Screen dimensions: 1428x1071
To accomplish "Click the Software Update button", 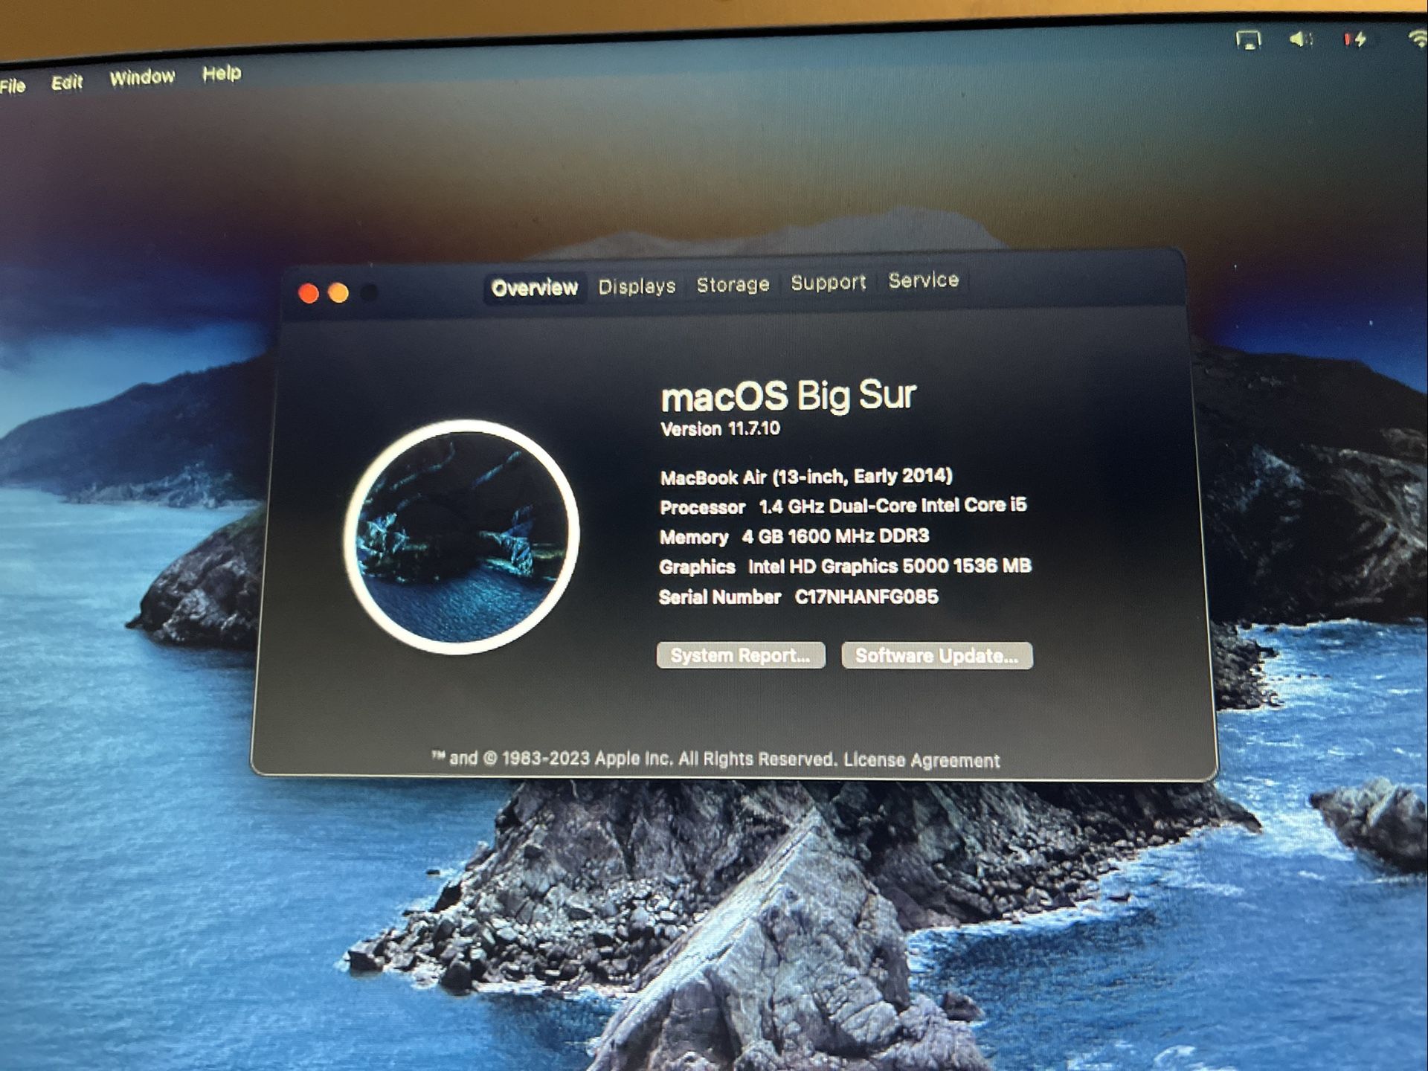I will [936, 654].
